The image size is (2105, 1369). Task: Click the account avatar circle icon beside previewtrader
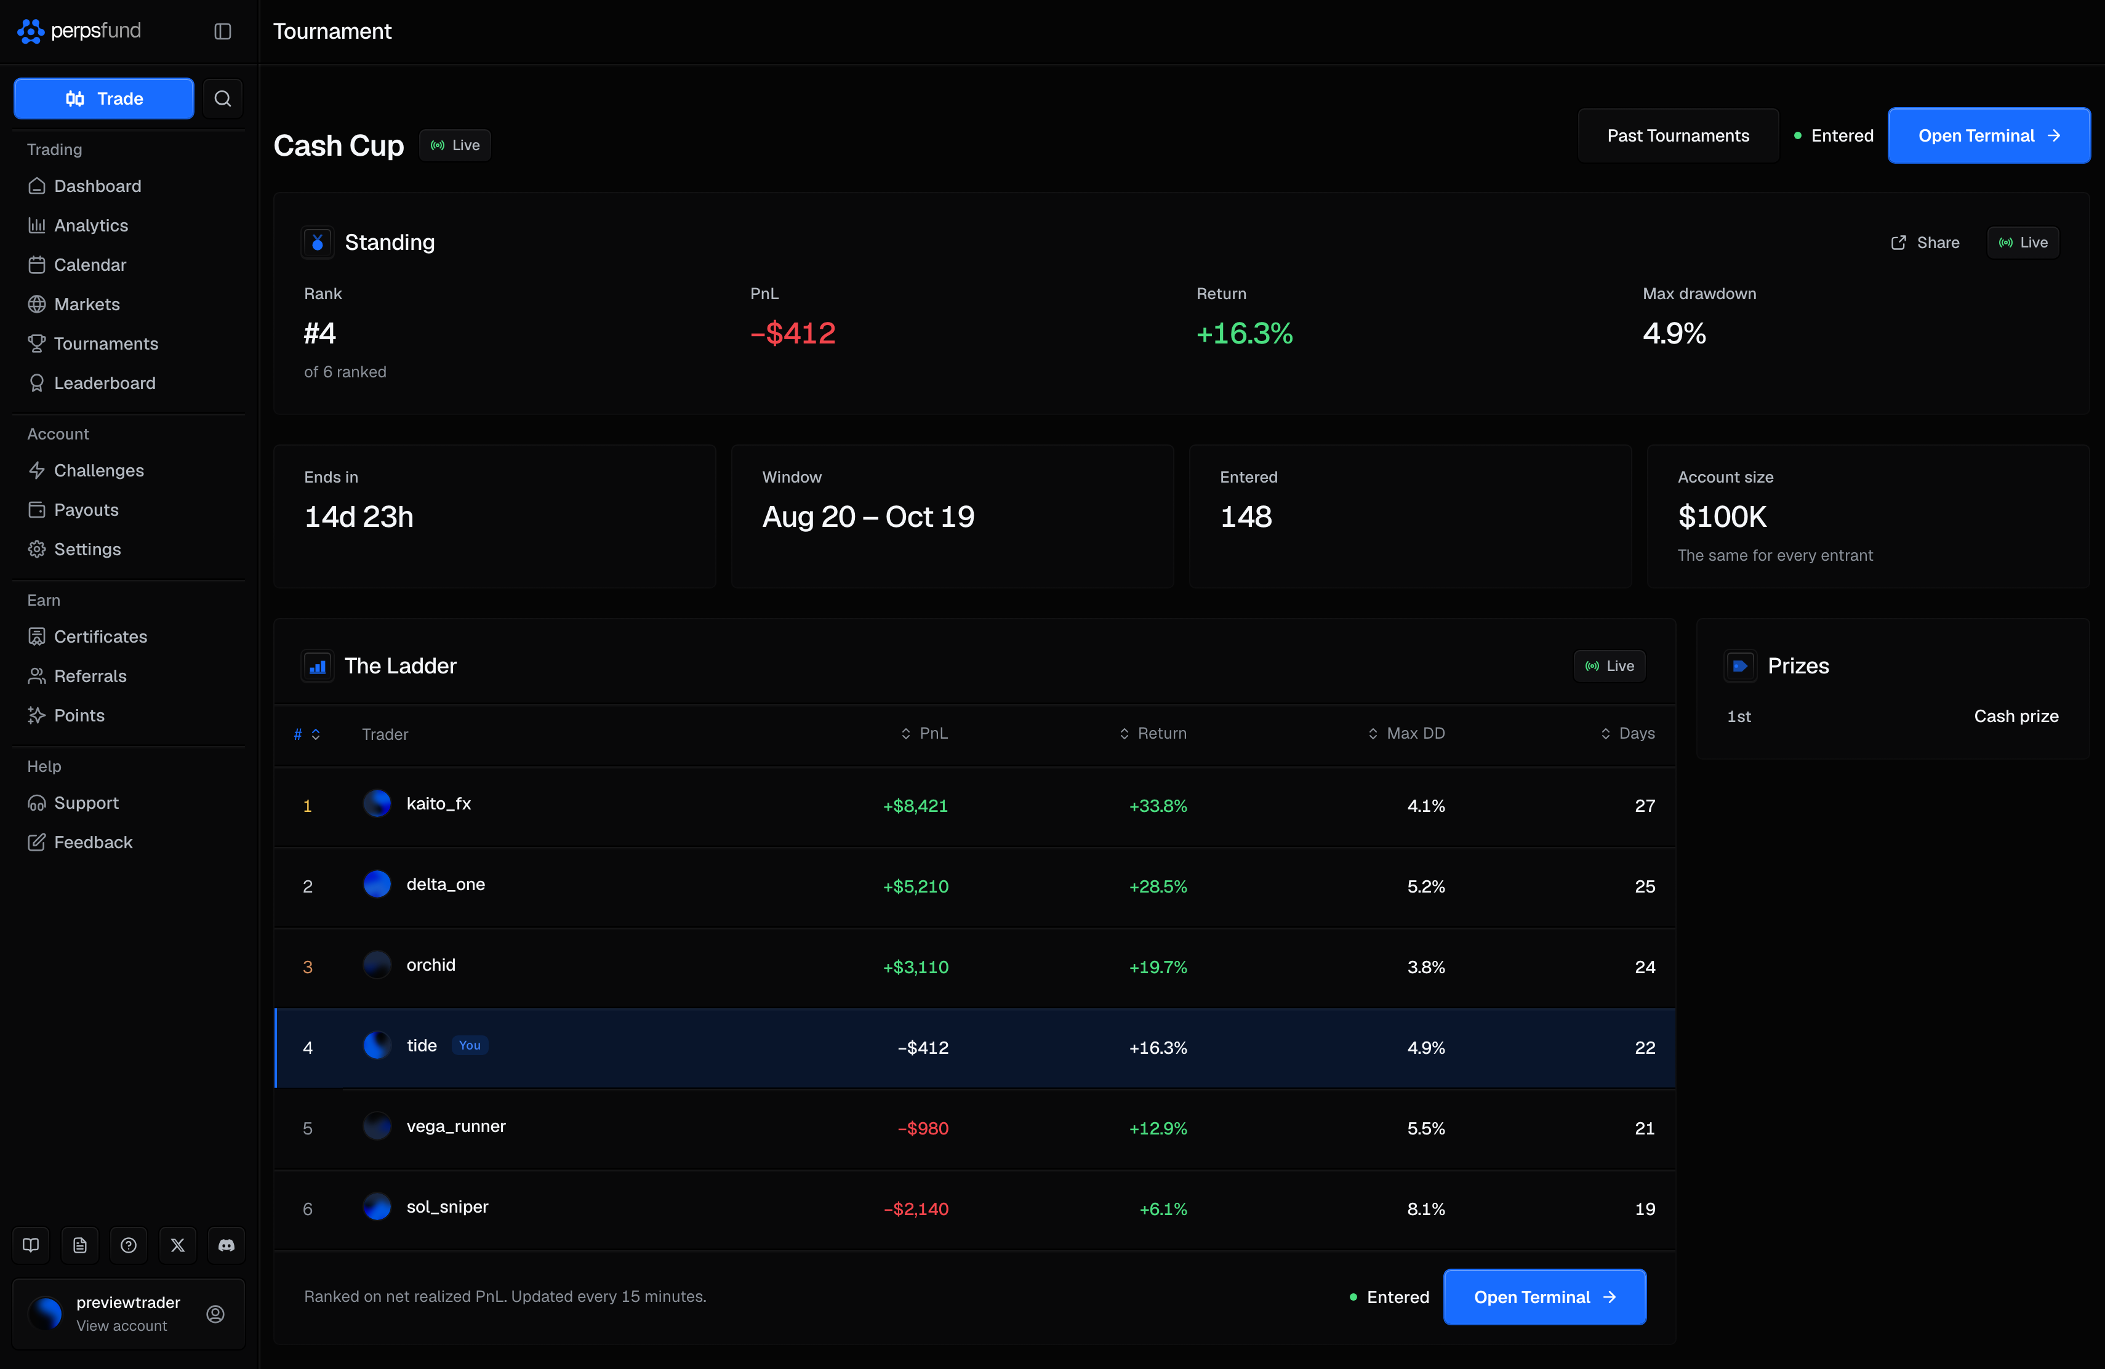coord(215,1313)
